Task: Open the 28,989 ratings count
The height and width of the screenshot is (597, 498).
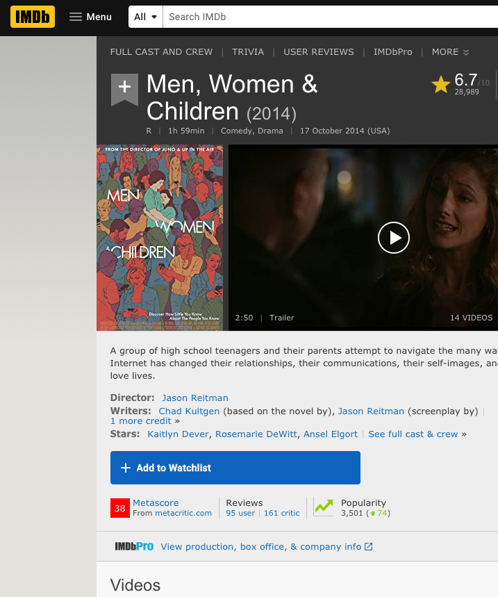Action: tap(467, 92)
